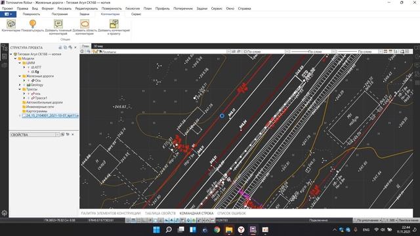Click the first icon in Структура проекта header
This screenshot has height=236, width=420.
tap(60, 47)
